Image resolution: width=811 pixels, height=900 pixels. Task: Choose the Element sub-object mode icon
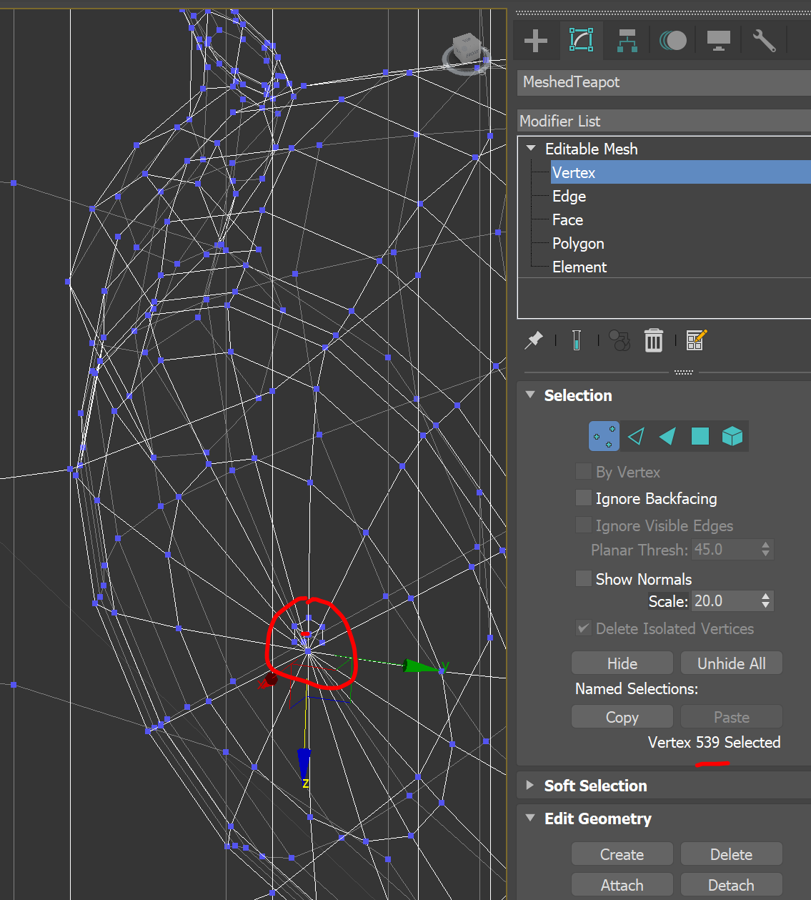732,436
